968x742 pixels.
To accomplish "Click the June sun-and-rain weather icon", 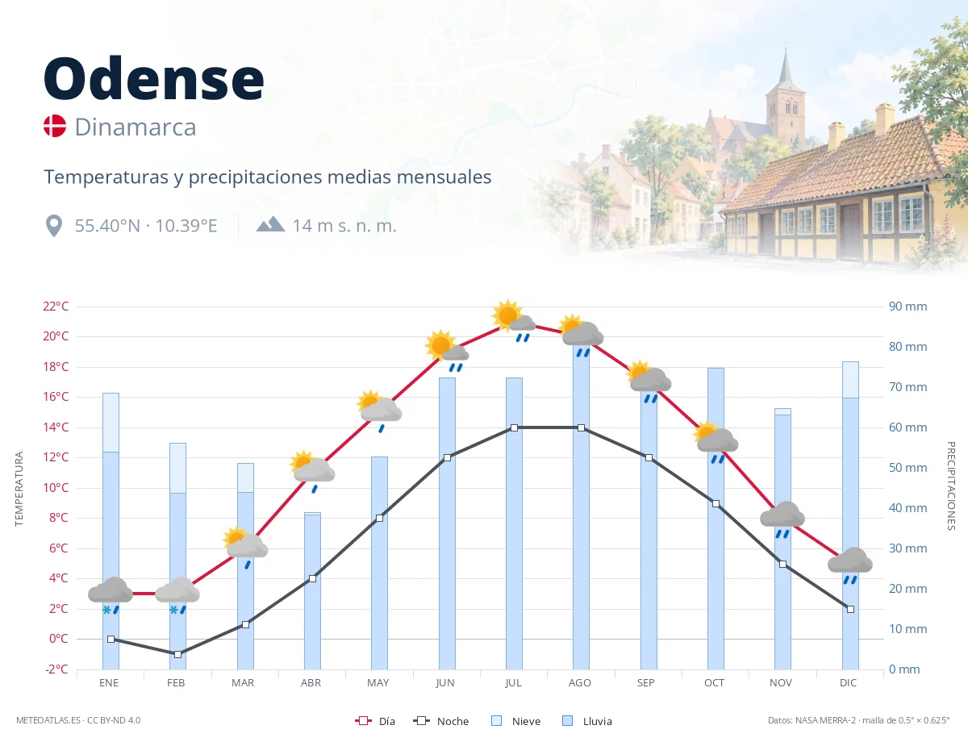I will click(x=447, y=351).
